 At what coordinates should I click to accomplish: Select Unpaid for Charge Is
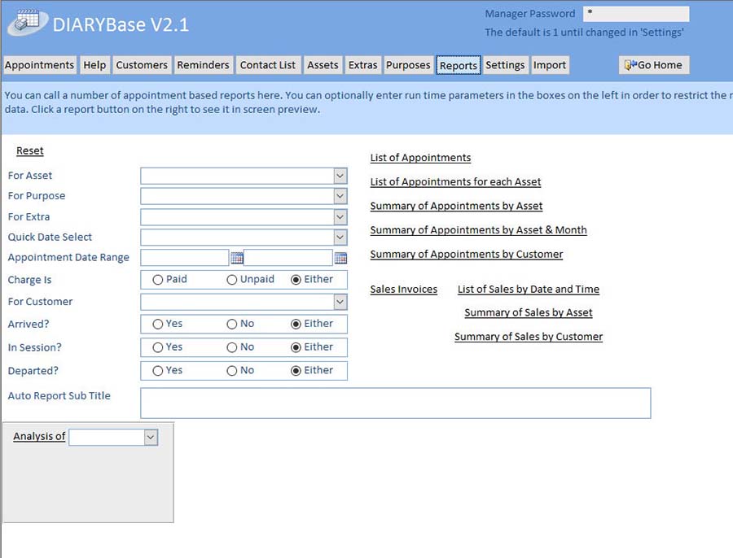[232, 280]
